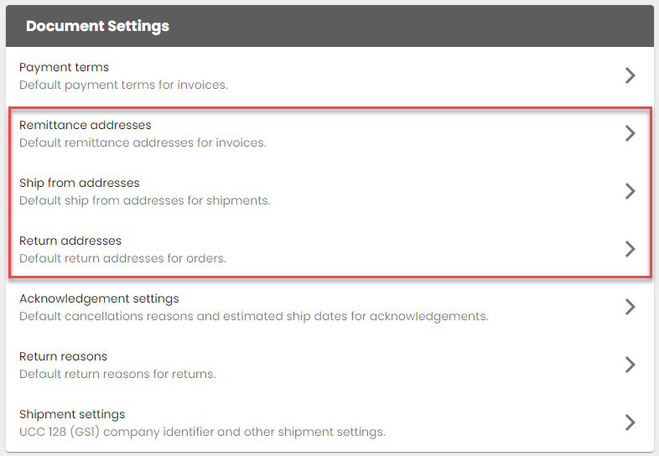This screenshot has height=456, width=659.
Task: Select the Return reasons title
Action: [63, 356]
